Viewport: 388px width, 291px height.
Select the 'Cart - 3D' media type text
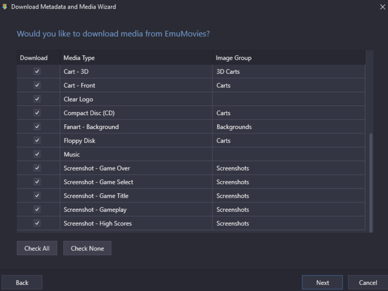[76, 72]
